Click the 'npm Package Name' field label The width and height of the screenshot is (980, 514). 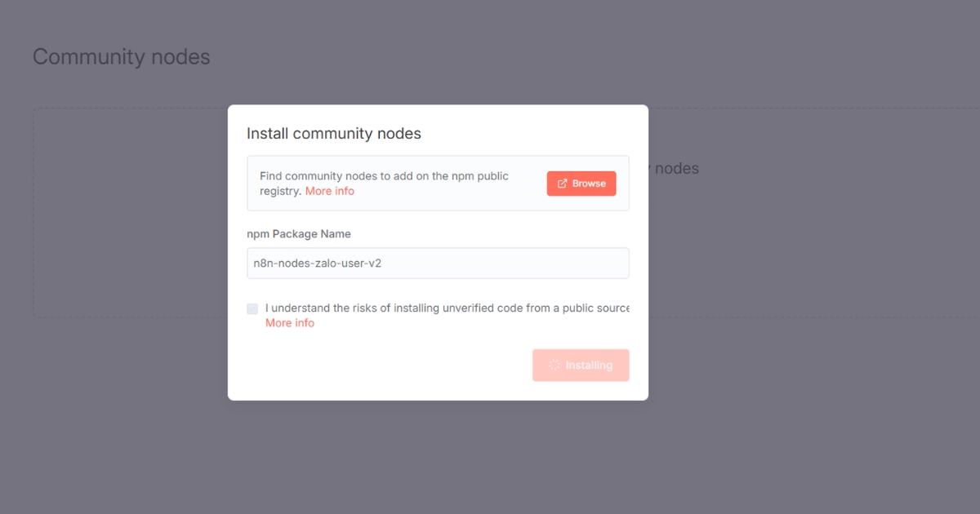[298, 234]
